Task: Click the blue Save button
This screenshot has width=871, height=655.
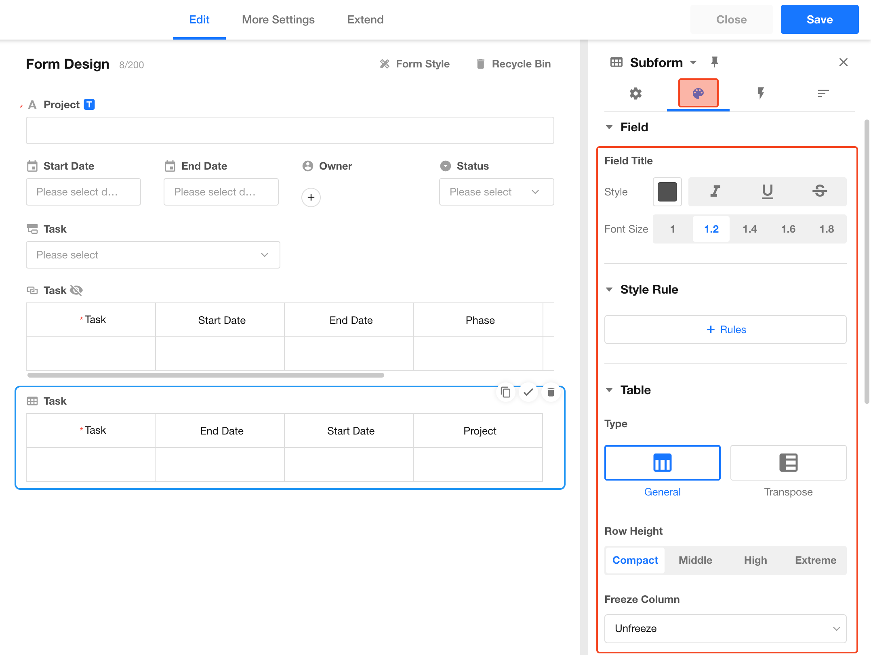Action: pyautogui.click(x=819, y=20)
